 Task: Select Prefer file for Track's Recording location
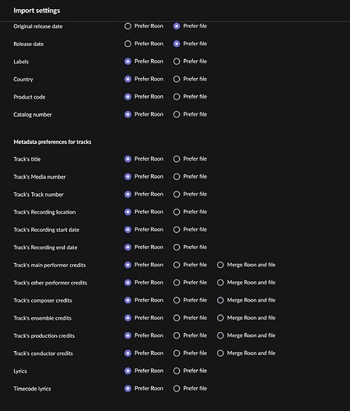coord(177,212)
